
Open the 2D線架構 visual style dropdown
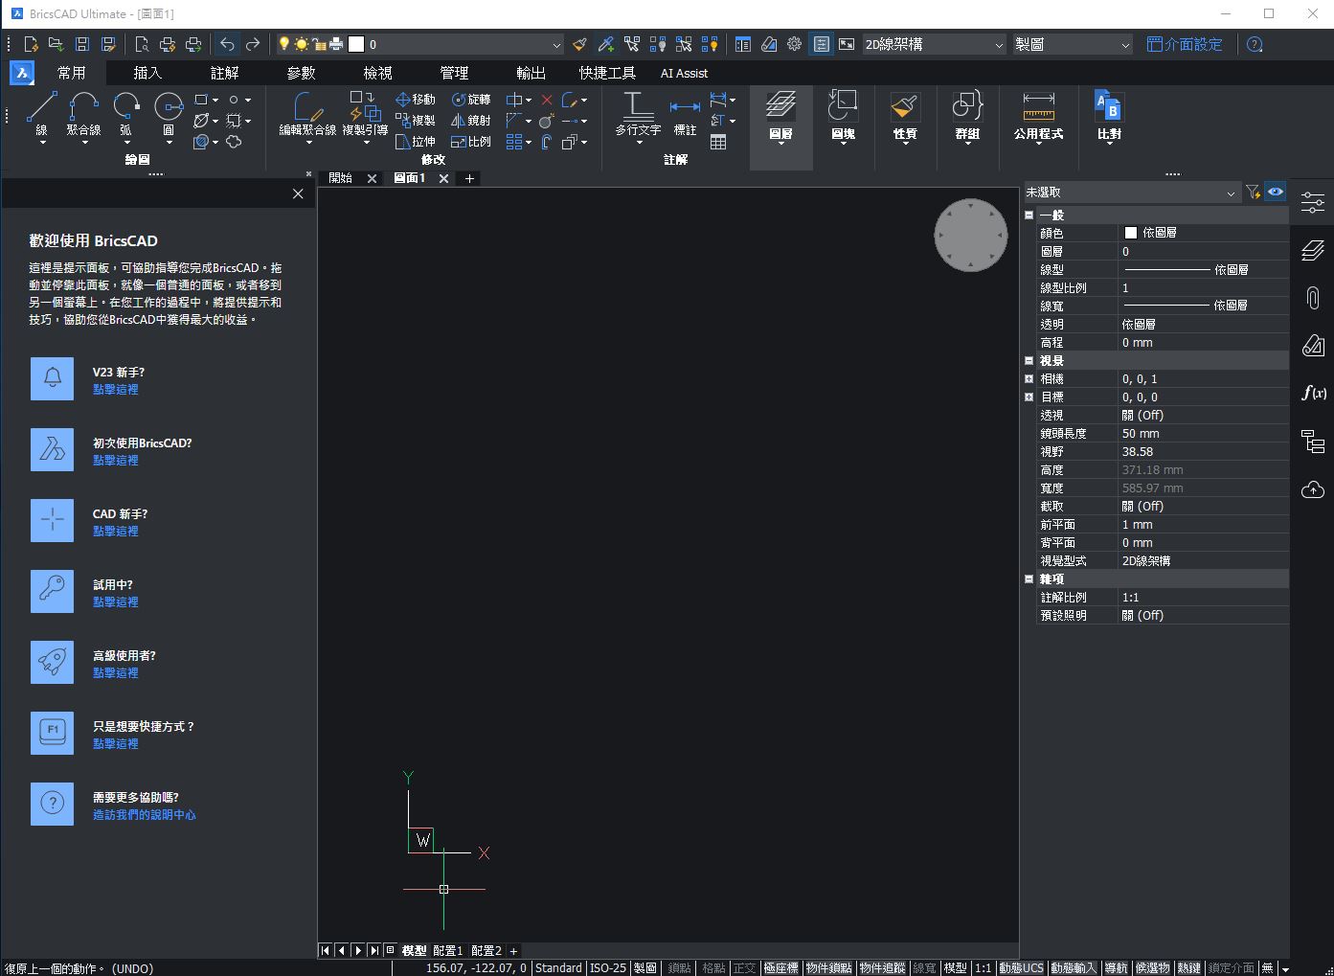(x=934, y=44)
